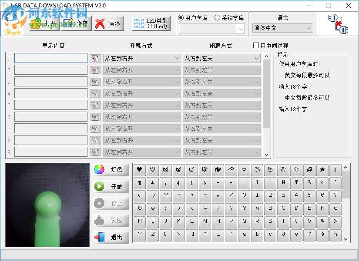Exit the program via the 退出 door icon
Image resolution: width=359 pixels, height=261 pixels.
tap(111, 237)
